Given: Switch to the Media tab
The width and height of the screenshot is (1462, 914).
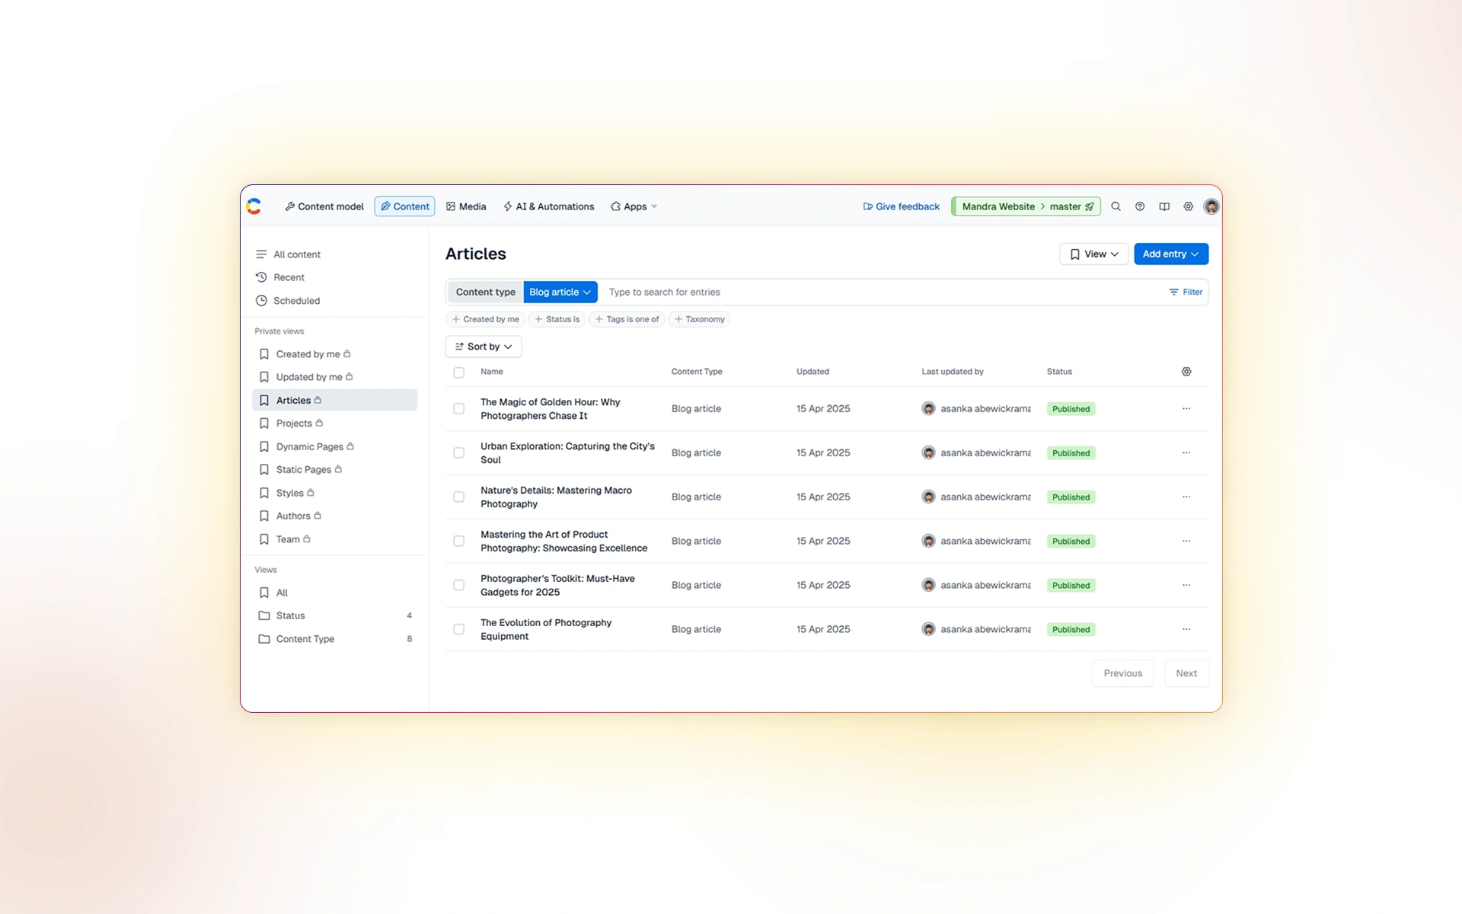Looking at the screenshot, I should [466, 206].
